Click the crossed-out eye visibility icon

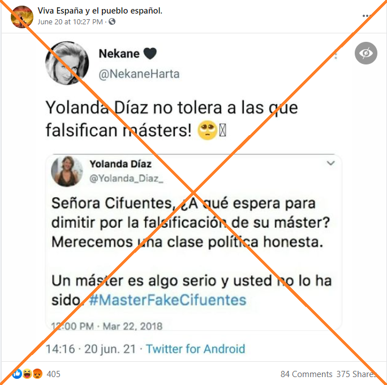[x=365, y=53]
